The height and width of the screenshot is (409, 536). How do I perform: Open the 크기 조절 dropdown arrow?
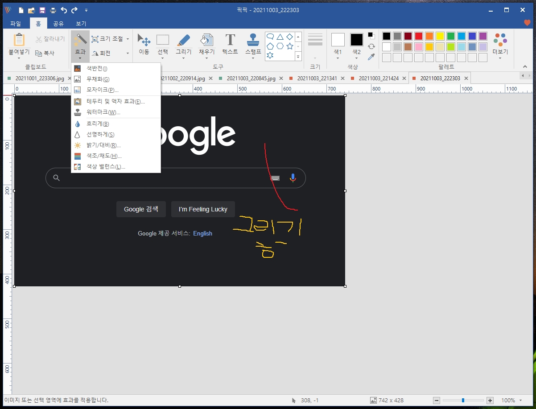tap(128, 39)
